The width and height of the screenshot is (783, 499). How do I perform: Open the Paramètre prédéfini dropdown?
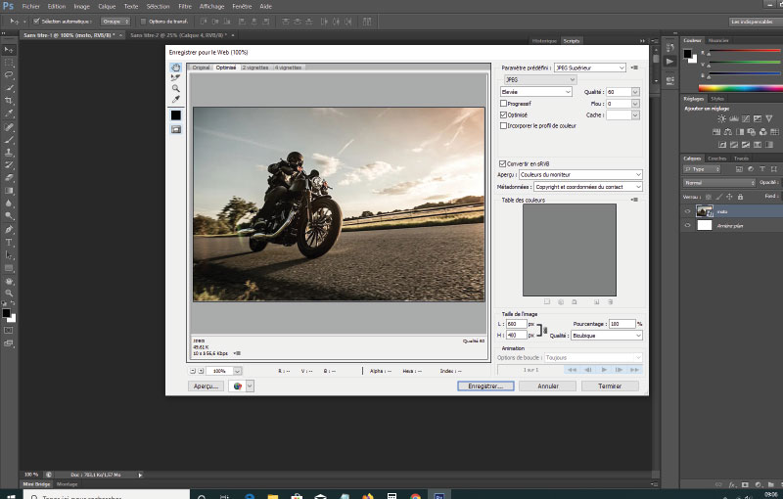pos(589,68)
